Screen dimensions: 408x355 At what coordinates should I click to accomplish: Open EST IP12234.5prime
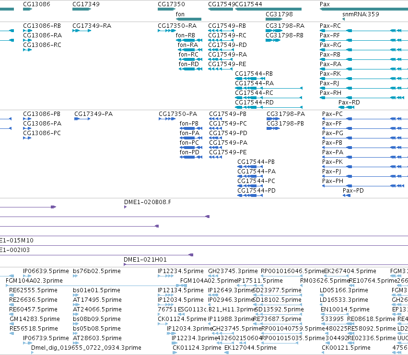click(x=181, y=271)
